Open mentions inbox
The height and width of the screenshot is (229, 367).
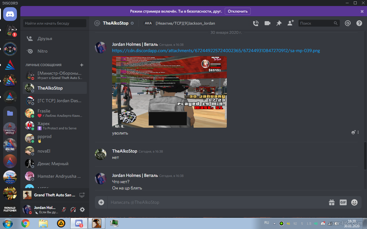[x=348, y=23]
